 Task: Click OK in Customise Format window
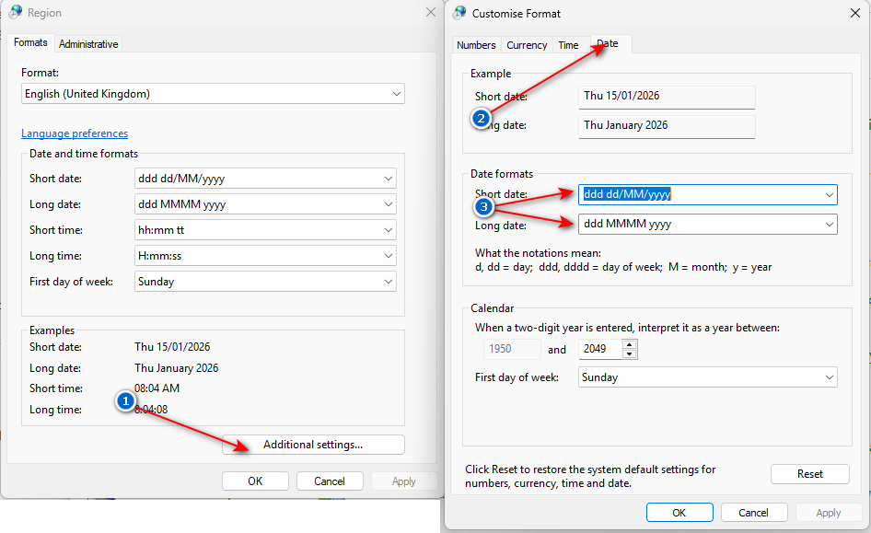click(x=679, y=513)
